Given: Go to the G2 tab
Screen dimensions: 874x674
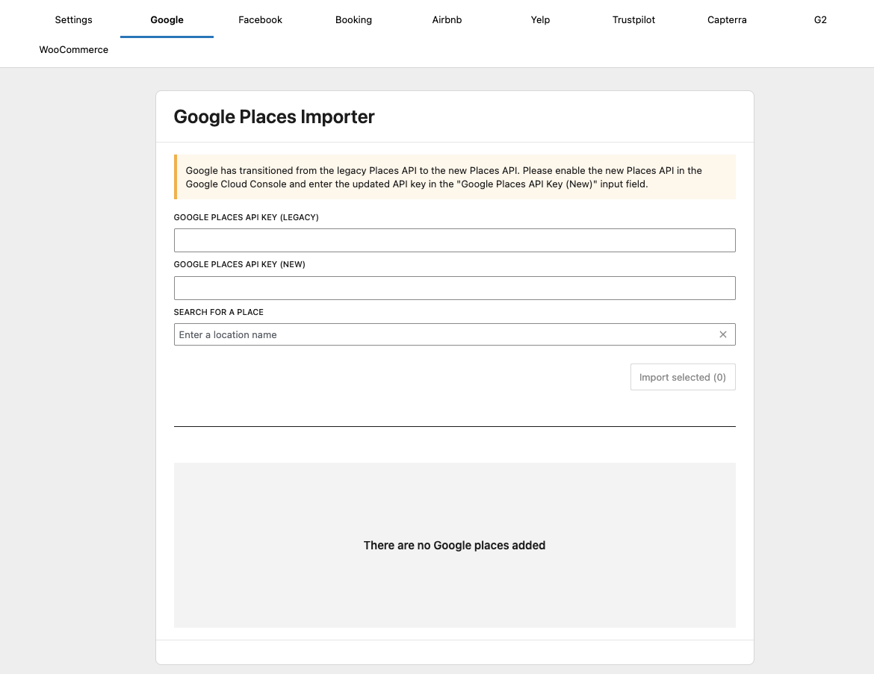Looking at the screenshot, I should (x=820, y=20).
